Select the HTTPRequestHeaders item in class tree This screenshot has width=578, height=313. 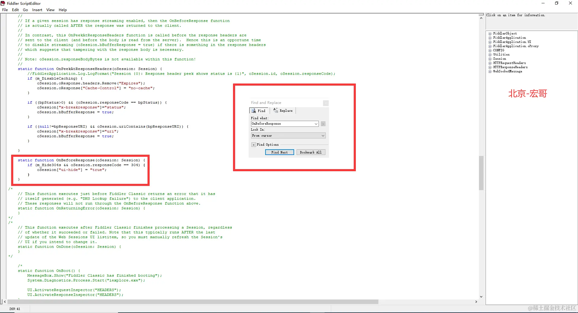pyautogui.click(x=509, y=63)
